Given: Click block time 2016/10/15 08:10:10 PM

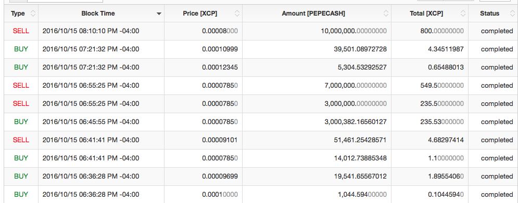Looking at the screenshot, I should (91, 31).
